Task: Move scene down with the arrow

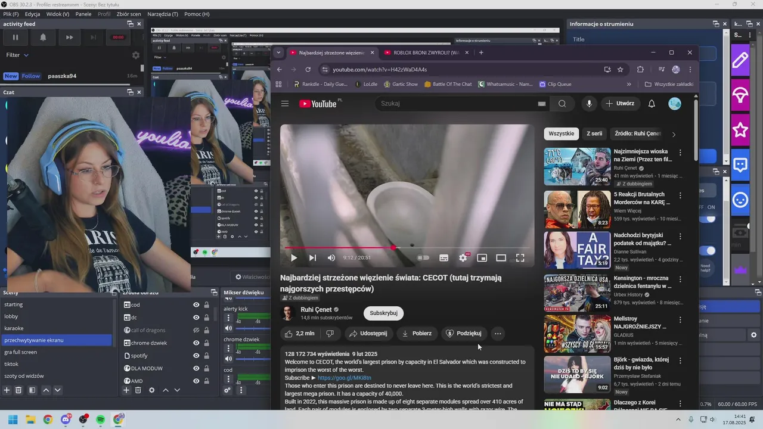Action: 57,390
